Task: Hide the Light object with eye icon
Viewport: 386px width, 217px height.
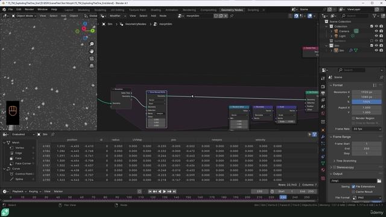Action: [x=376, y=36]
